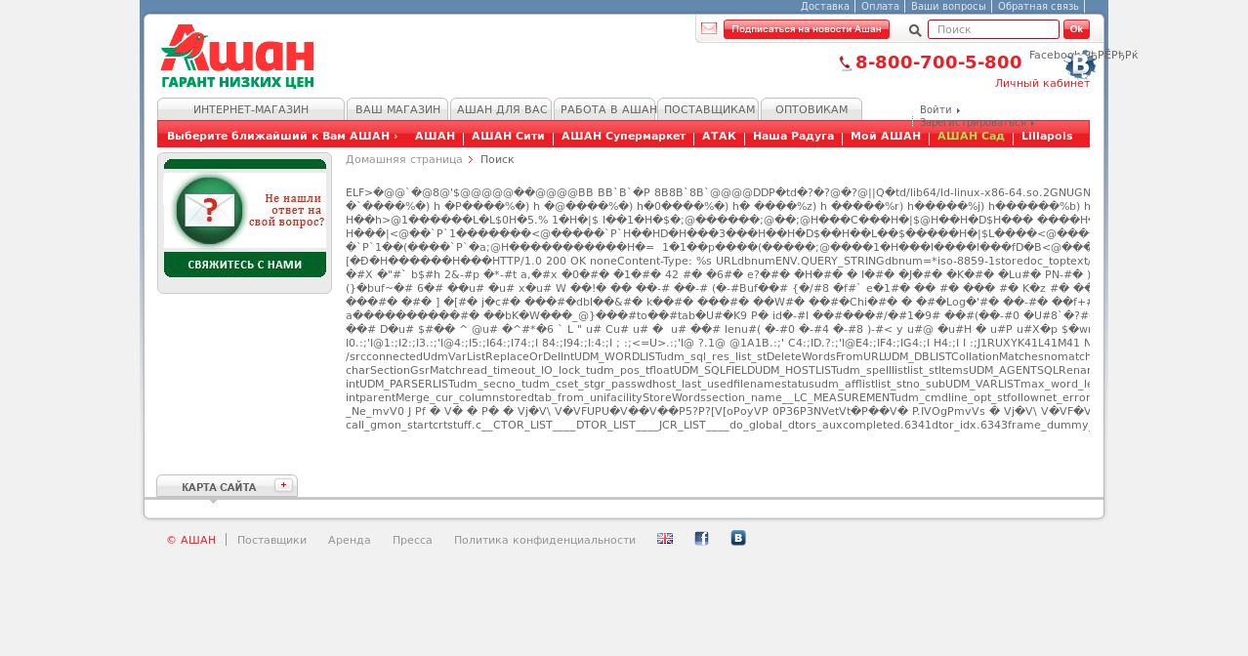Choose Lillapois store
Viewport: 1248px width, 656px height.
[1047, 136]
